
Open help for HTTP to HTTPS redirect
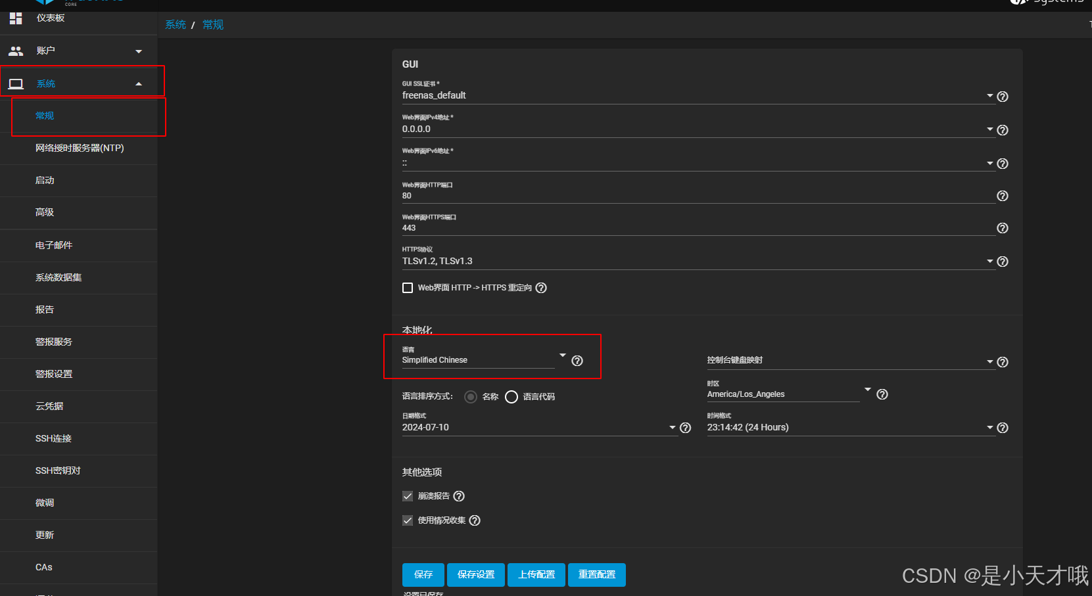(x=541, y=288)
